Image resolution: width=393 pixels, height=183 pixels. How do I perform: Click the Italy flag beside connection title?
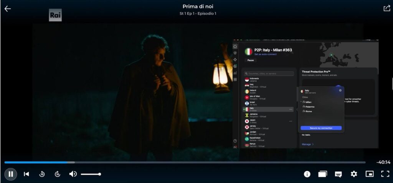[248, 52]
